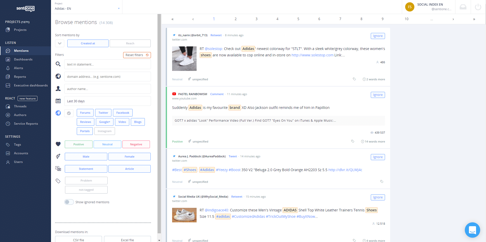
Task: Click the calendar date filter icon
Action: (58, 101)
